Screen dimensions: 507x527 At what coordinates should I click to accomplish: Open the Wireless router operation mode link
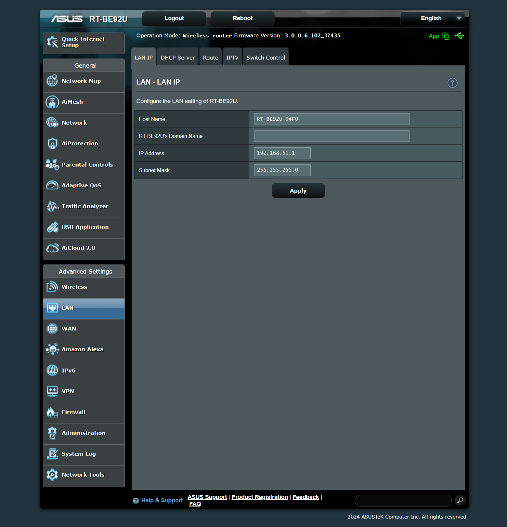coord(207,36)
